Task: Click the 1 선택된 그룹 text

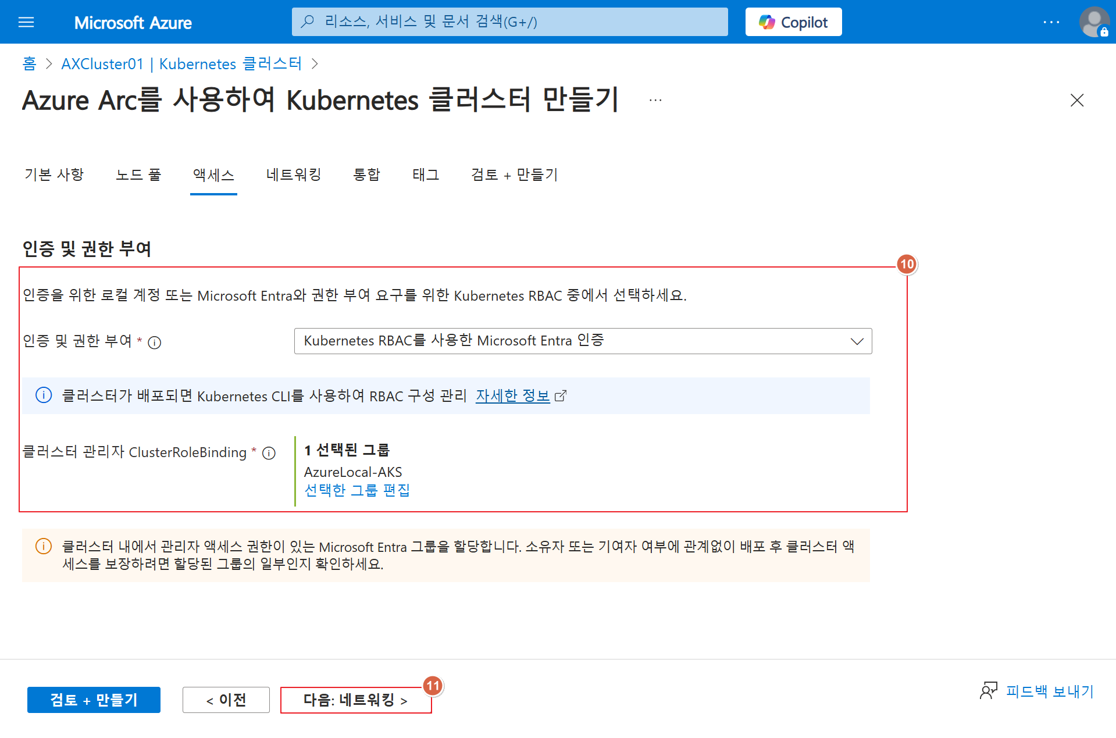Action: tap(347, 450)
